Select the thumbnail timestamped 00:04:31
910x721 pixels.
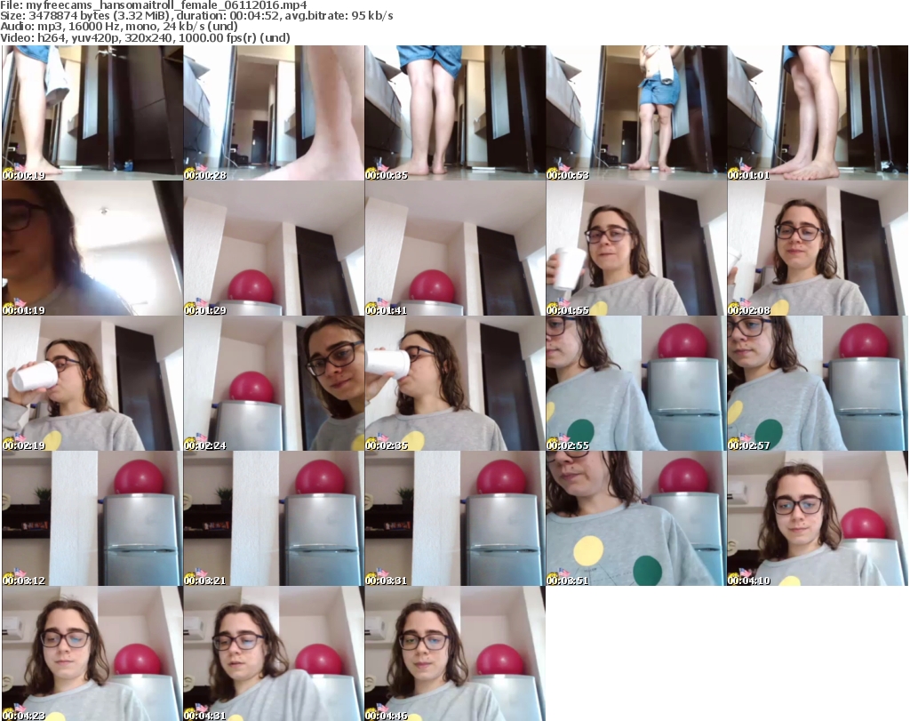click(x=274, y=653)
